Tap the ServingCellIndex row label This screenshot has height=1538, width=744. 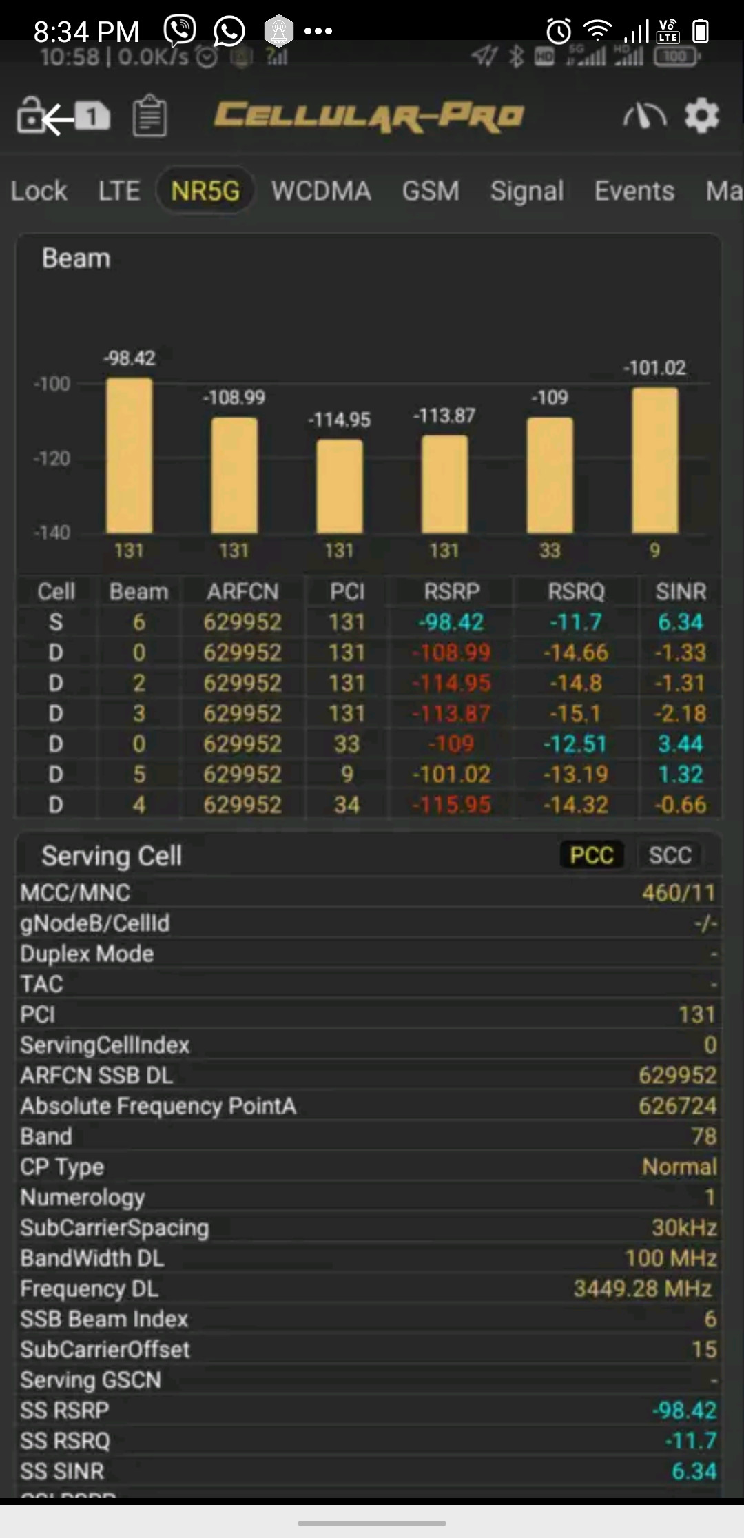[105, 1045]
